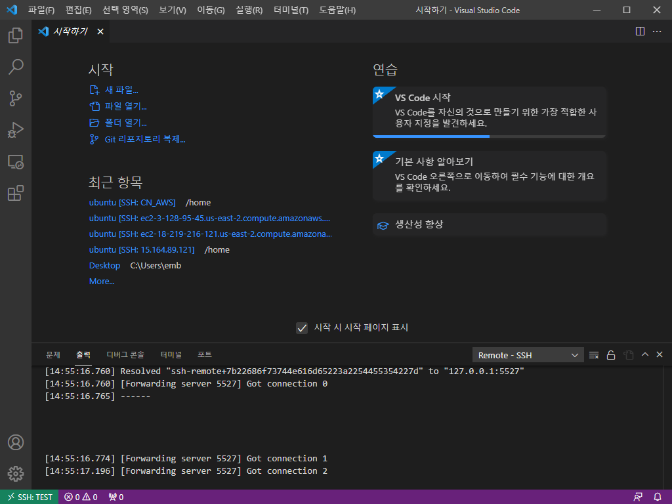The image size is (672, 504).
Task: Toggle the output scroll lock icon
Action: pos(611,355)
